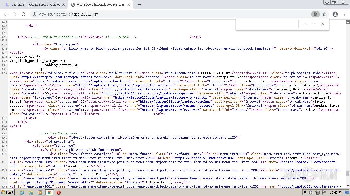Jump to next find result arrow

coord(314,24)
